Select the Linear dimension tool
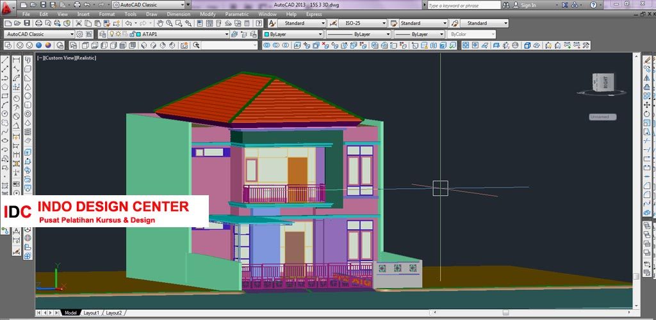The height and width of the screenshot is (320, 656). point(16,61)
